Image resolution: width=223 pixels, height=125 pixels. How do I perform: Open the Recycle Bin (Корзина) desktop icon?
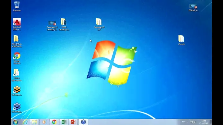click(x=17, y=5)
